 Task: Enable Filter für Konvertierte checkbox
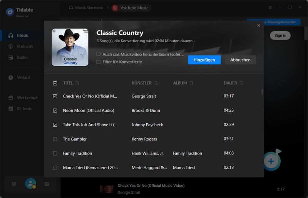99,62
